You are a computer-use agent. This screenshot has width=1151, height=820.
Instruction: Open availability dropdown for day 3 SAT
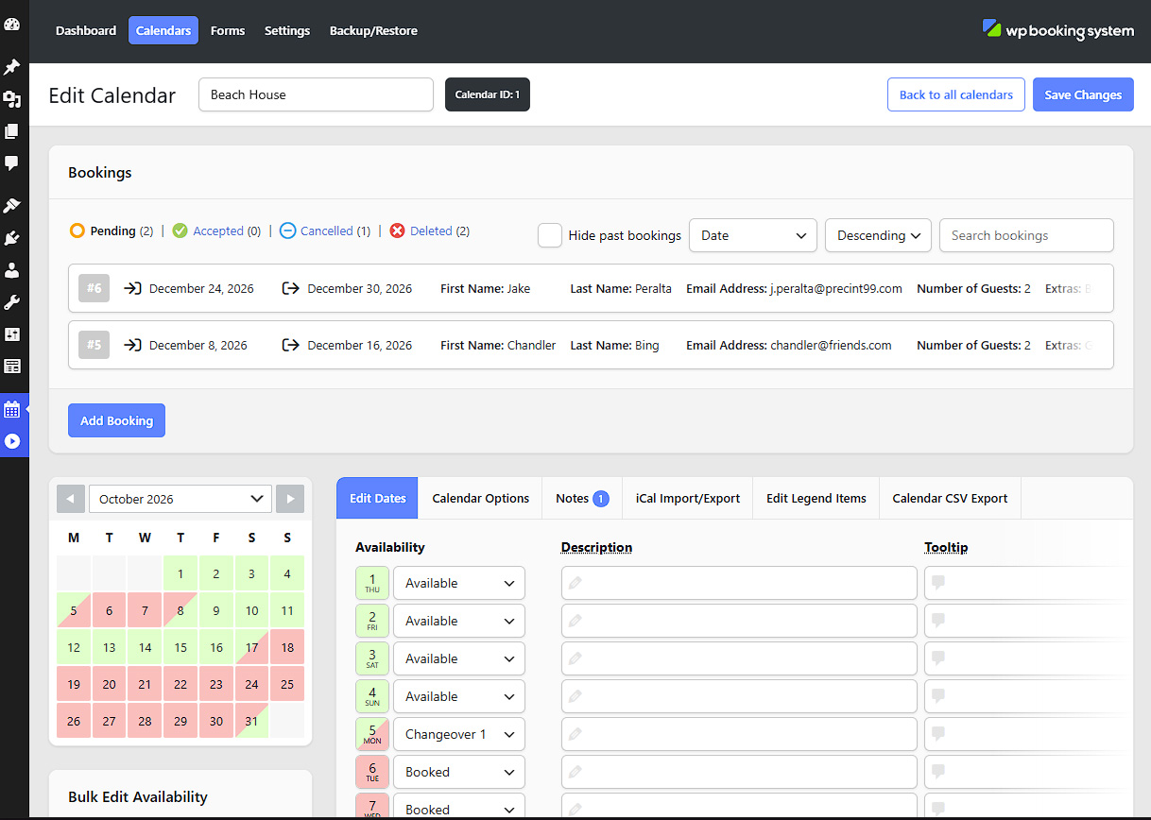[459, 658]
